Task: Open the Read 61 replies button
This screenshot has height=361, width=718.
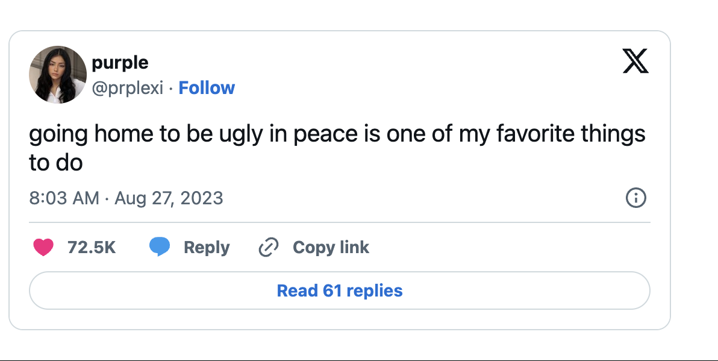Action: (339, 290)
